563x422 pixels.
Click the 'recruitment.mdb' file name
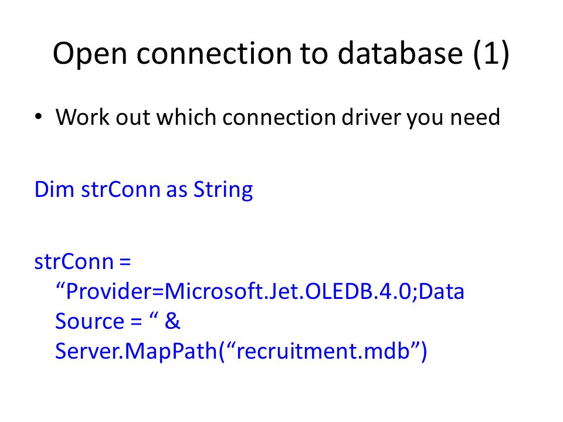[x=324, y=350]
